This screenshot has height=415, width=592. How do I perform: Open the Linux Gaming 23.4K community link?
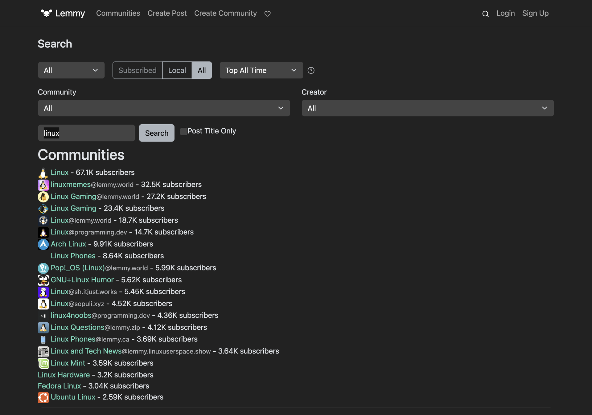point(74,208)
